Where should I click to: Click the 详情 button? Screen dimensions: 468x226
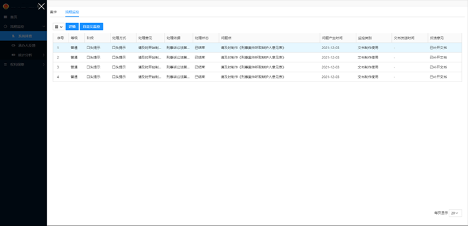click(x=72, y=27)
